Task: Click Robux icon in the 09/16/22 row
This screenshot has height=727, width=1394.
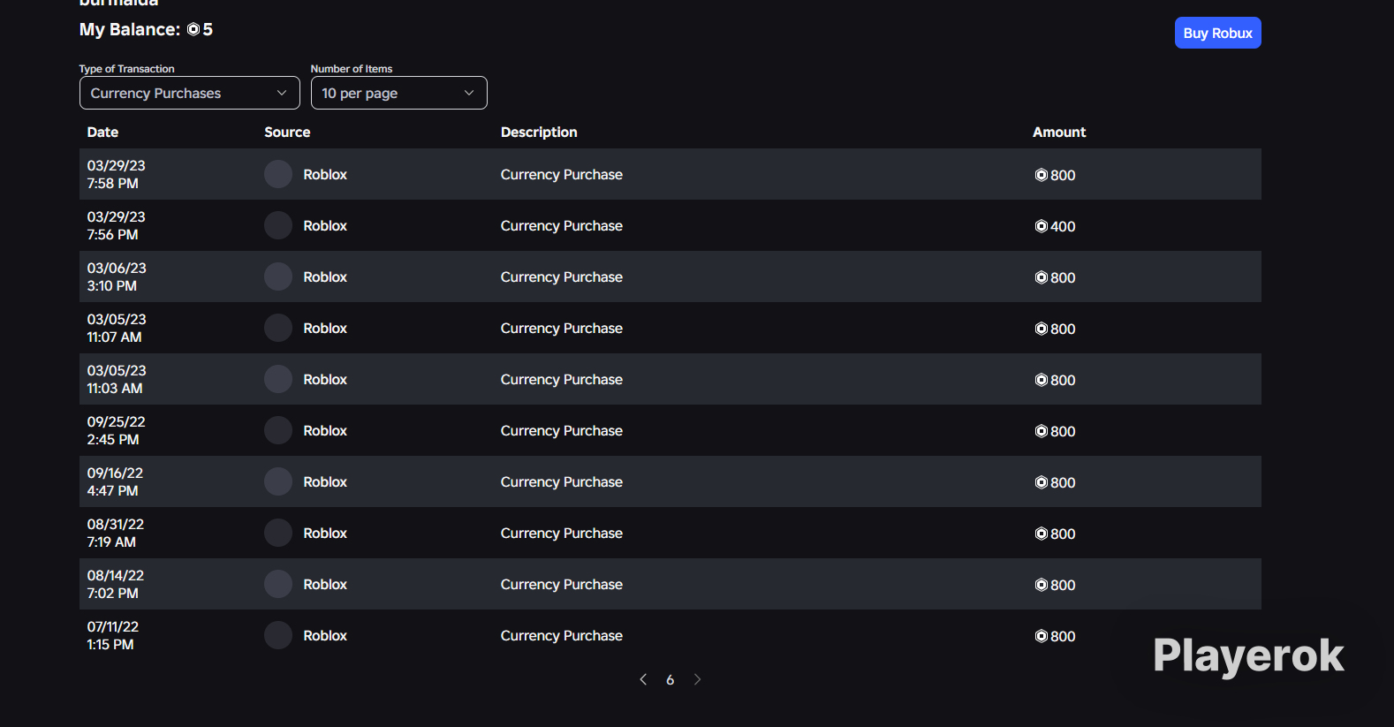Action: [x=1041, y=482]
